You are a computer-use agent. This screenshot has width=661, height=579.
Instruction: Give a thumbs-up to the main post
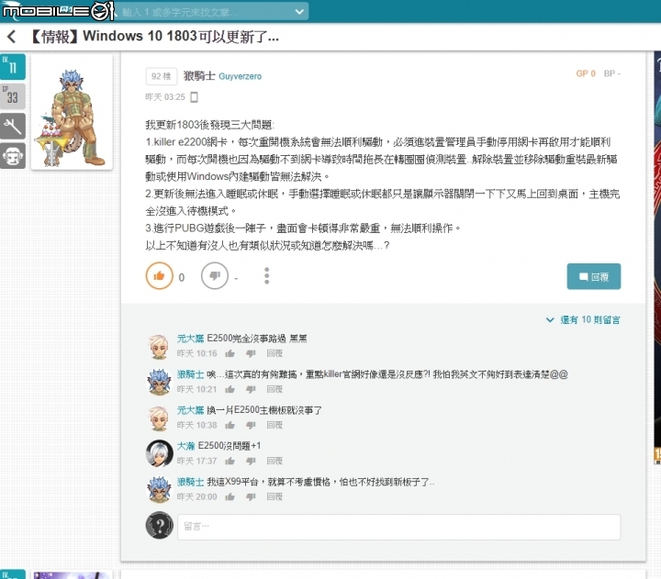pyautogui.click(x=160, y=276)
